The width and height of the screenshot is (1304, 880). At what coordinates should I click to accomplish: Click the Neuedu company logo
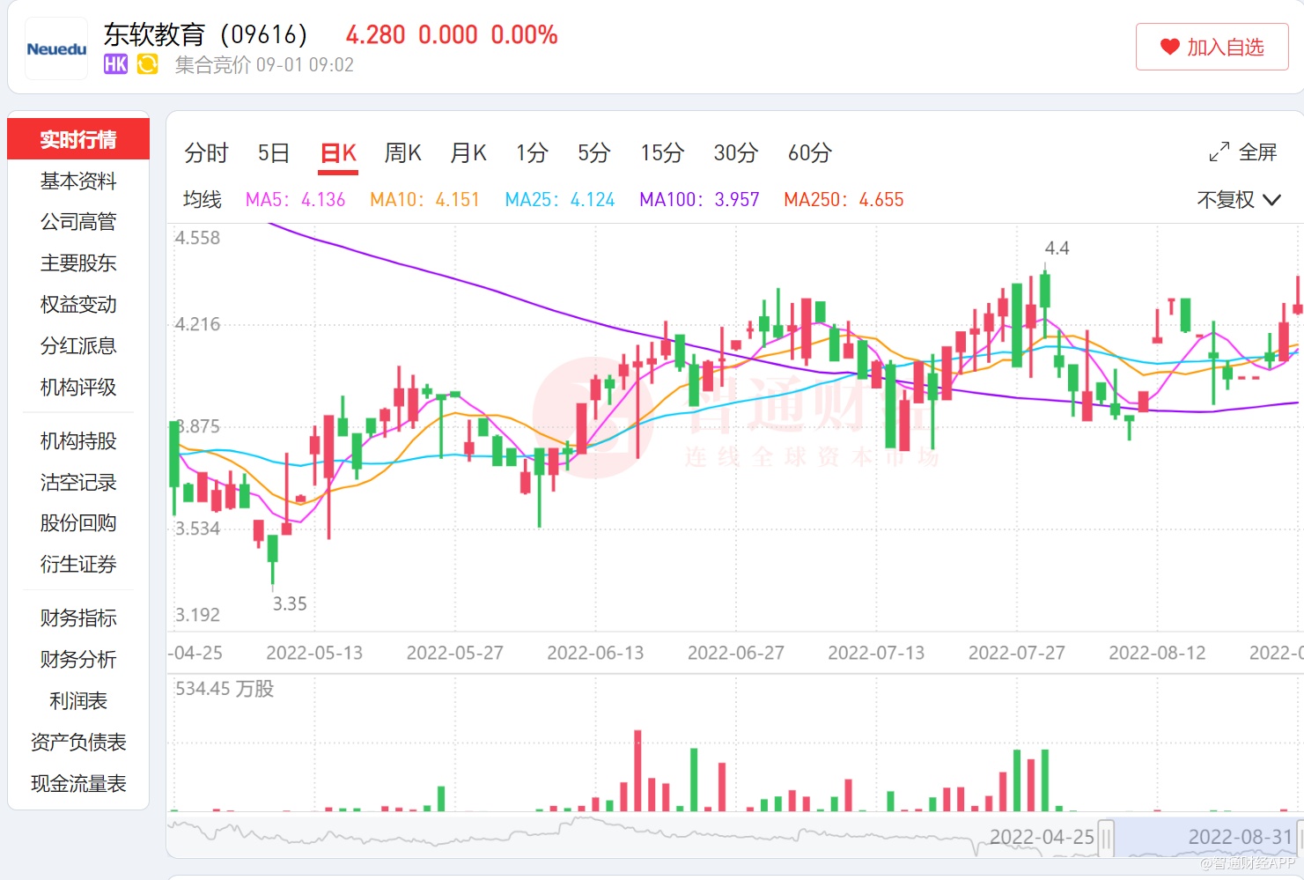click(x=56, y=49)
